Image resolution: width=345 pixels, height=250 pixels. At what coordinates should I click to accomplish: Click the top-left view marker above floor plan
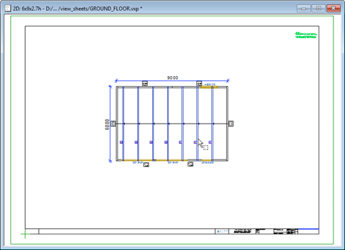[x=145, y=84]
